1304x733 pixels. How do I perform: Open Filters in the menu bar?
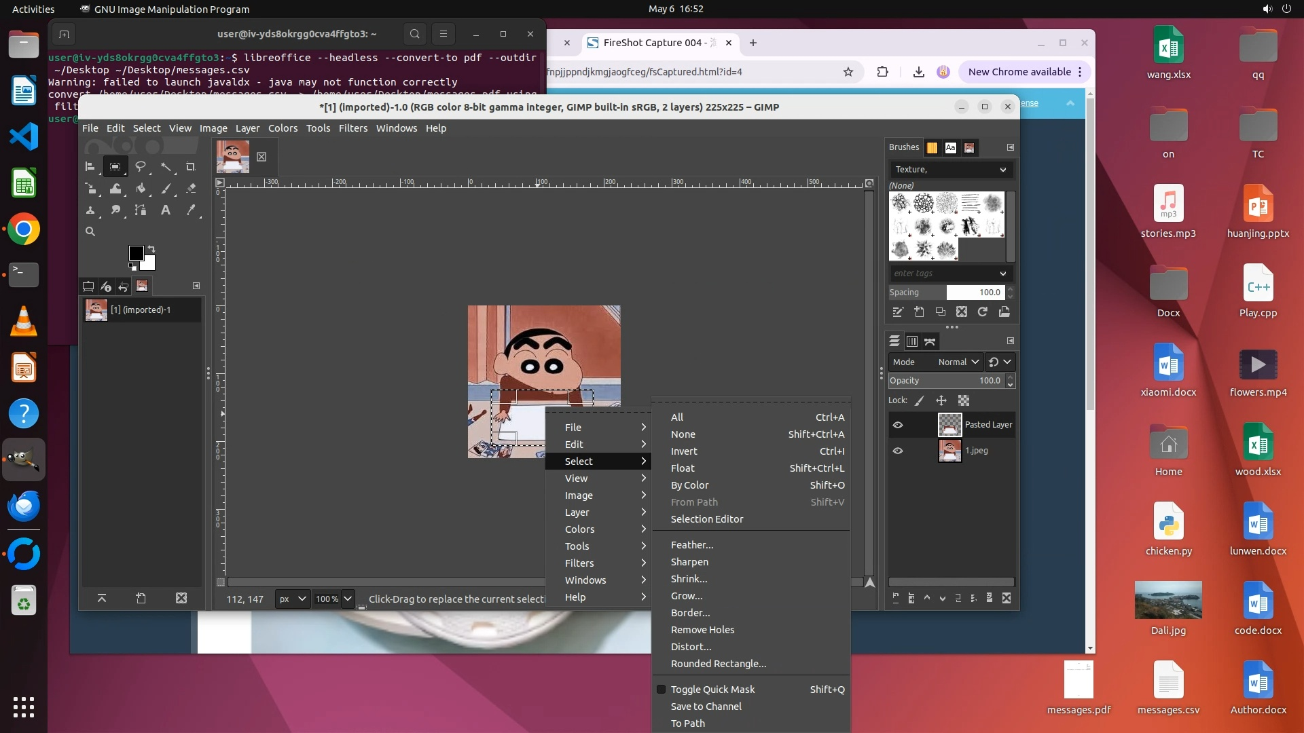352,128
